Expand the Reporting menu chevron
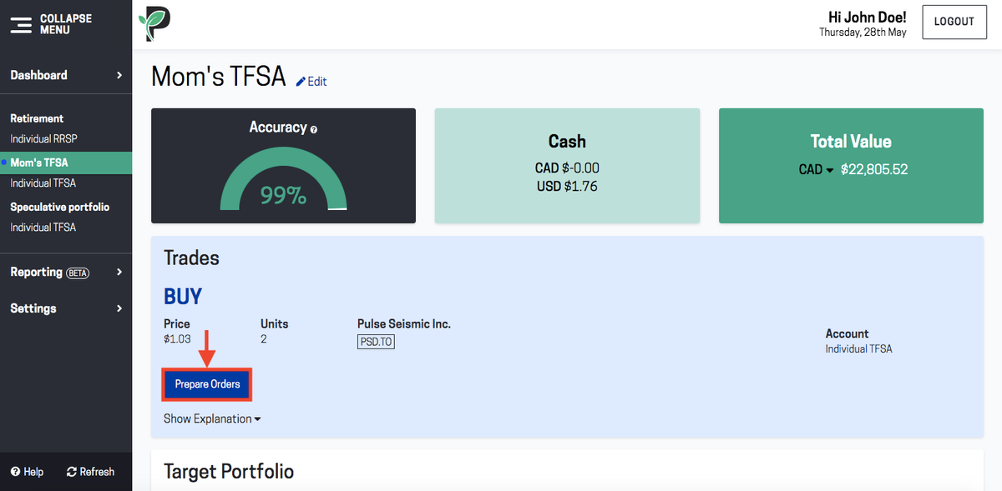Screen dimensions: 1002x491 119,272
